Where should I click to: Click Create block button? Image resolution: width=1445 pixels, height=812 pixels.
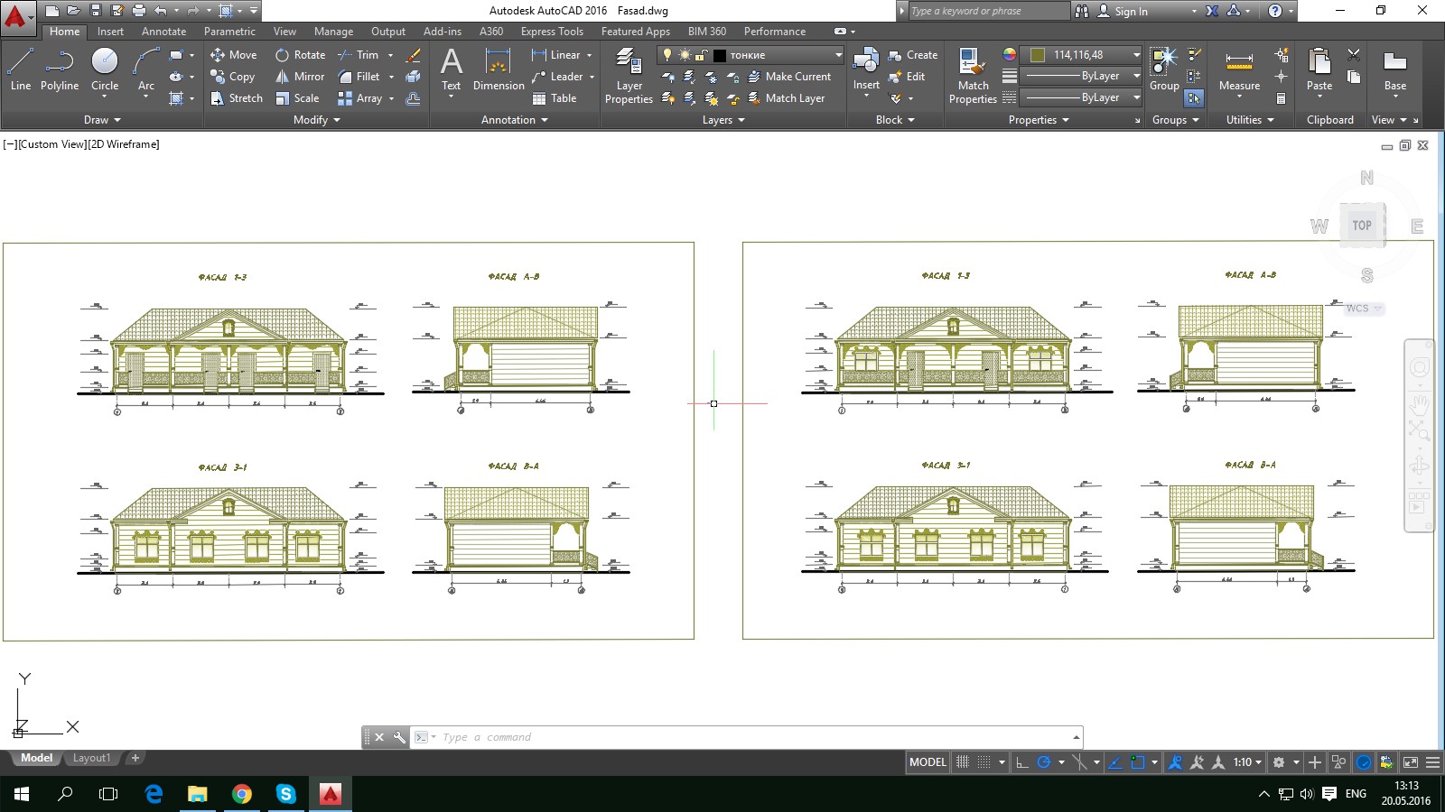[913, 55]
